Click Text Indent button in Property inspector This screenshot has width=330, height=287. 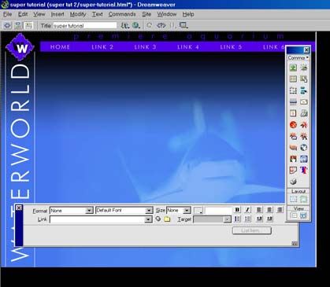(x=269, y=219)
